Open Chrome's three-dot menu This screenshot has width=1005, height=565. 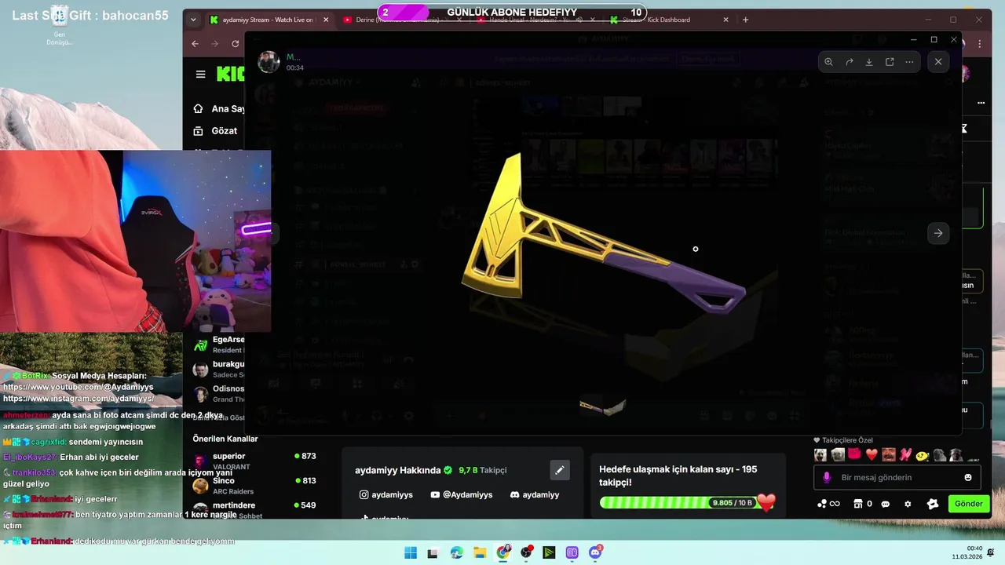point(981,44)
